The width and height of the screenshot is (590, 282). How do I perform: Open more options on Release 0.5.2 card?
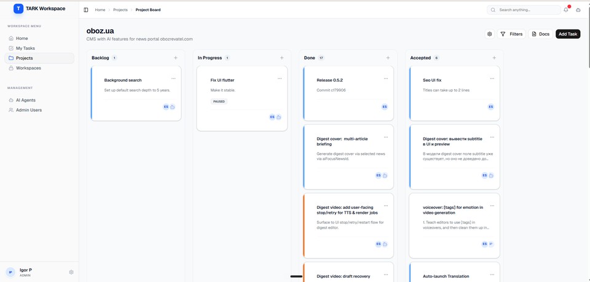(386, 79)
